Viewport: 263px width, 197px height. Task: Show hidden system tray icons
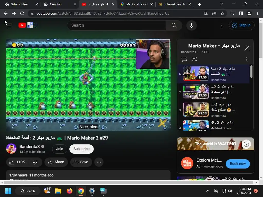(x=208, y=191)
